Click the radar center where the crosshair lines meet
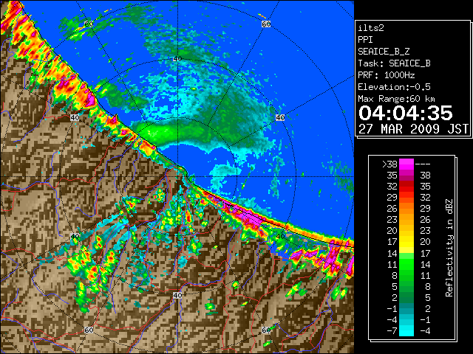 (x=177, y=177)
